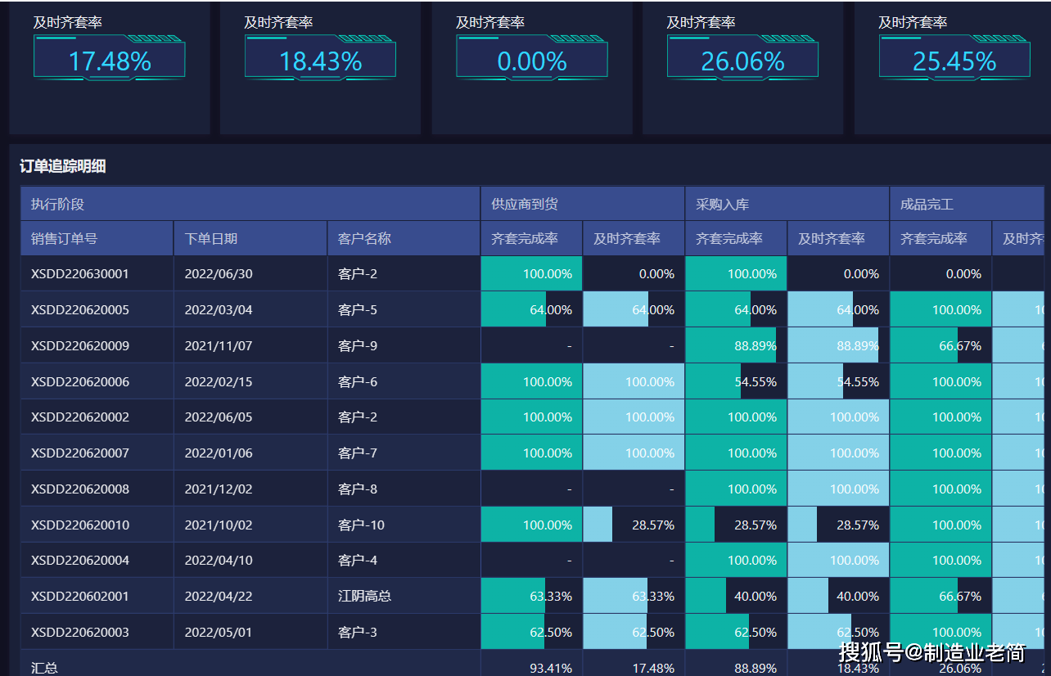Click the 25.45% KPI card value
Viewport: 1051px width, 676px height.
[x=954, y=61]
